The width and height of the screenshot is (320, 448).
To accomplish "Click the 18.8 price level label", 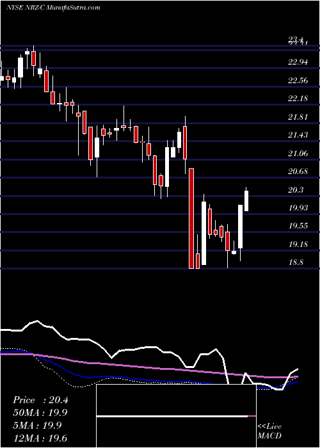I will pyautogui.click(x=296, y=262).
